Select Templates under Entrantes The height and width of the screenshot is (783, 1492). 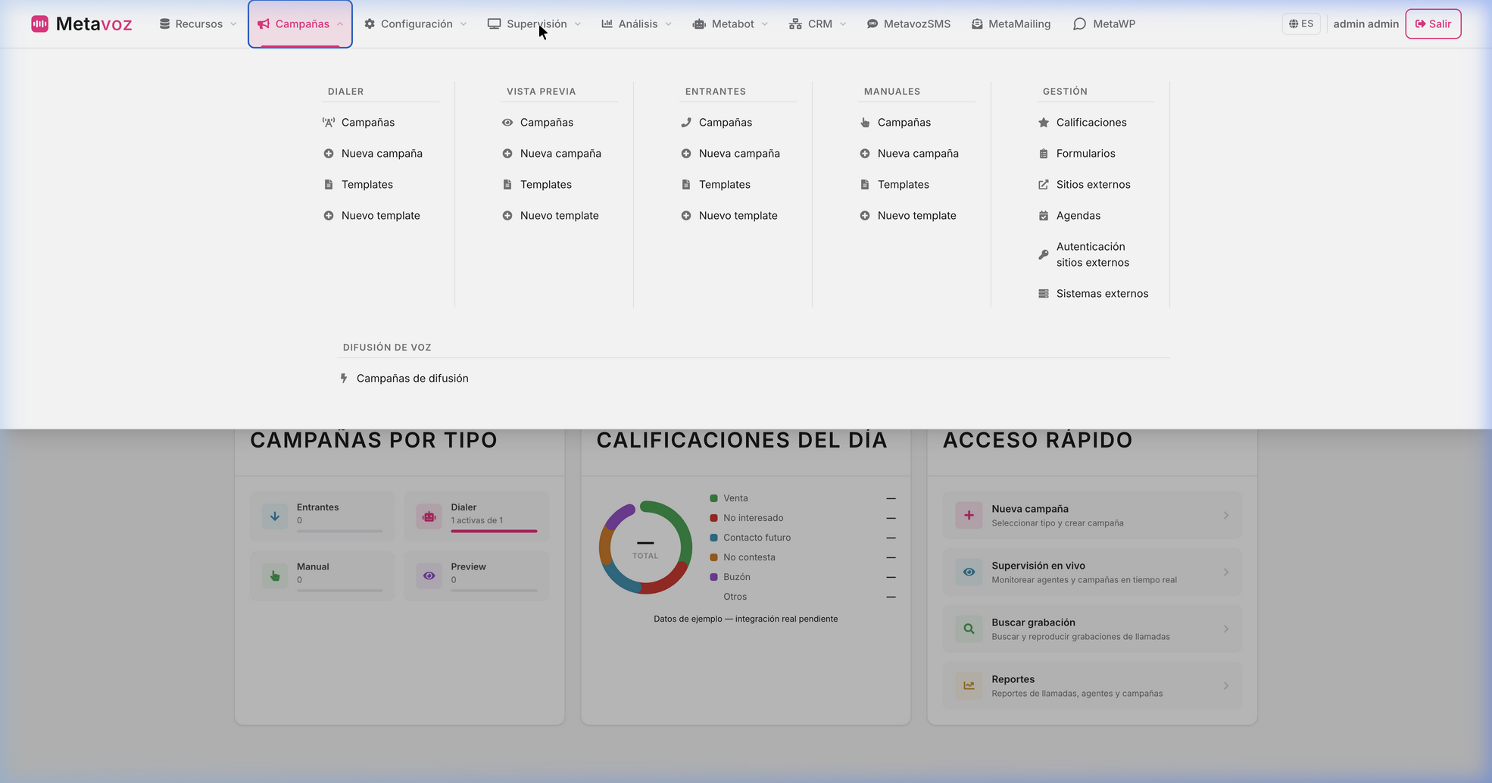[x=725, y=185]
